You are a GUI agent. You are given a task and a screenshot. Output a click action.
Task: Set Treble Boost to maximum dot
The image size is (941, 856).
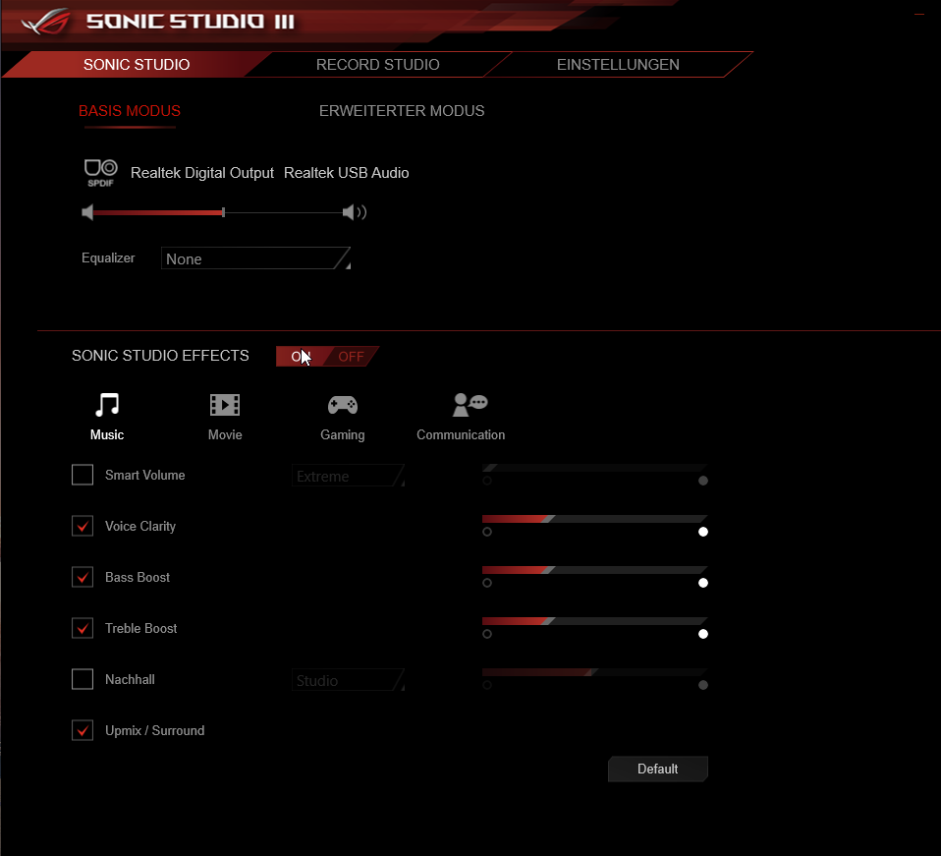703,634
